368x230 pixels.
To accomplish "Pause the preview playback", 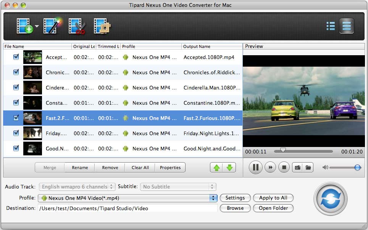I will pos(256,167).
